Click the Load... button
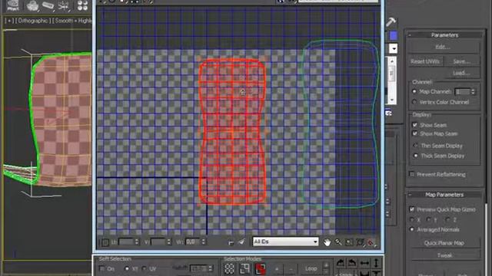Screen dimensions: 492x276 [462, 73]
